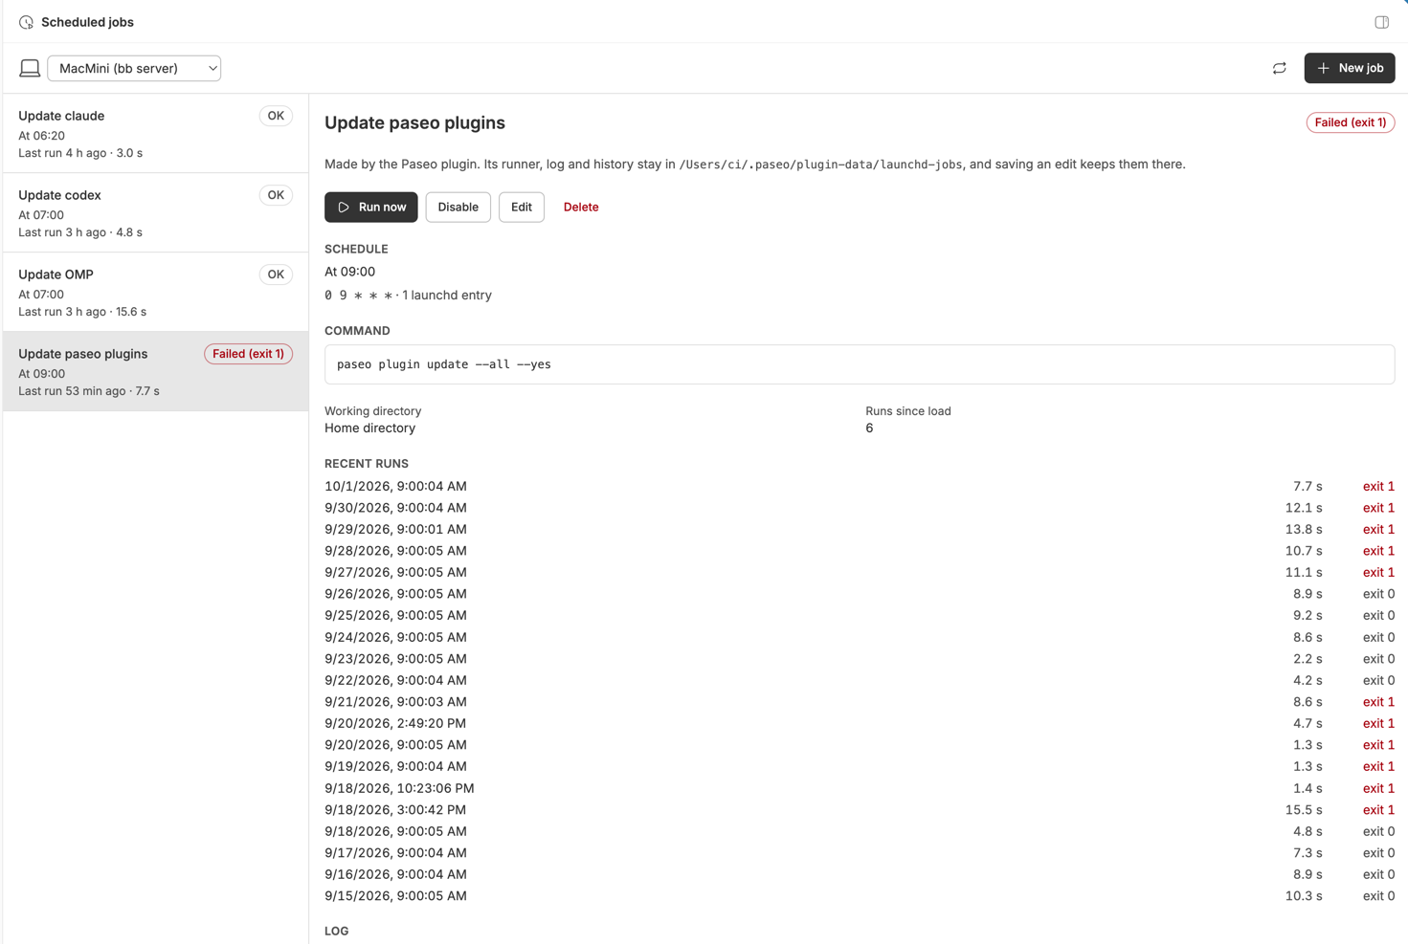The image size is (1408, 944).
Task: Click the 9/18/2026, 3:00:42 PM run
Action: (859, 810)
